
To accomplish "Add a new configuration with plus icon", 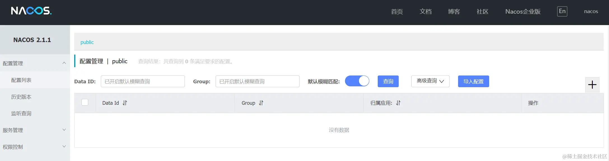I will coord(592,85).
